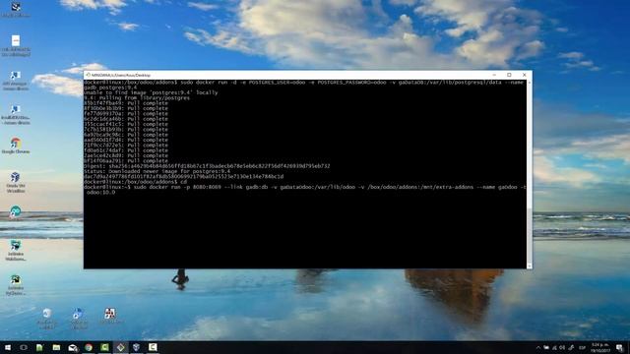Click the 'odoo:10.0' text in terminal

click(100, 193)
